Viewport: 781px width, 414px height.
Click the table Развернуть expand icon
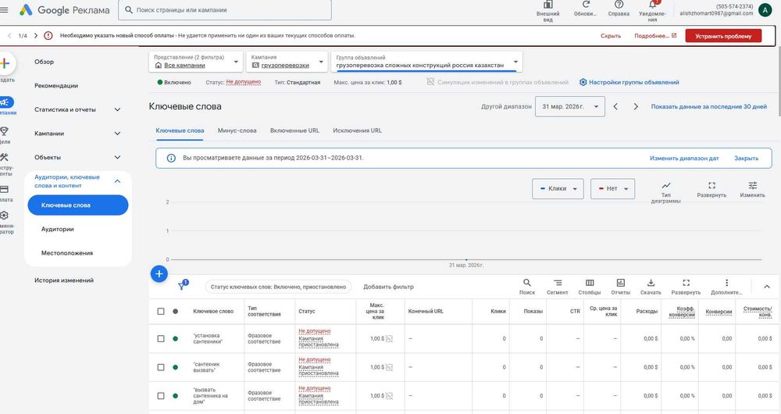point(686,283)
